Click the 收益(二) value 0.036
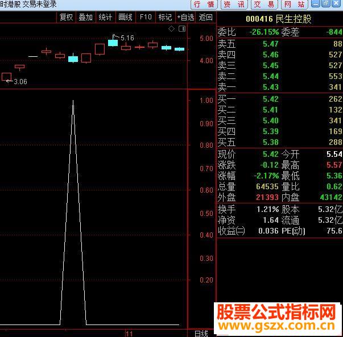This screenshot has width=343, height=337. (268, 231)
